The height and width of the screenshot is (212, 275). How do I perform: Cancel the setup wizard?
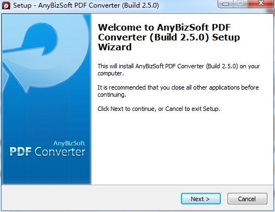click(247, 199)
